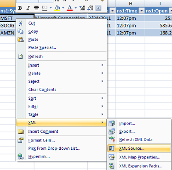This screenshot has height=170, width=172.
Task: Click the Paste clipboard icon
Action: (21, 40)
